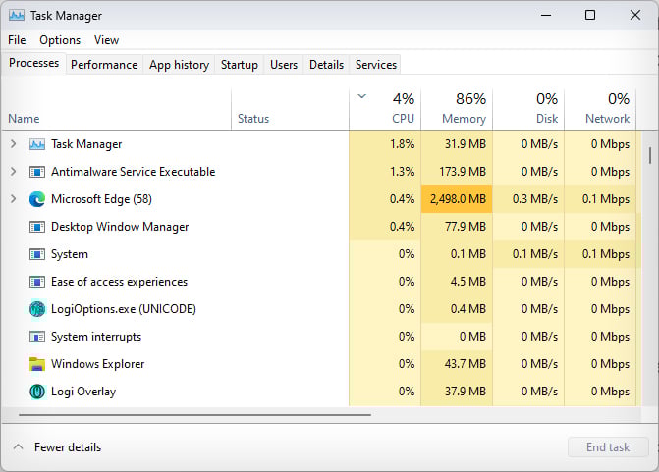Open the Options menu

60,40
